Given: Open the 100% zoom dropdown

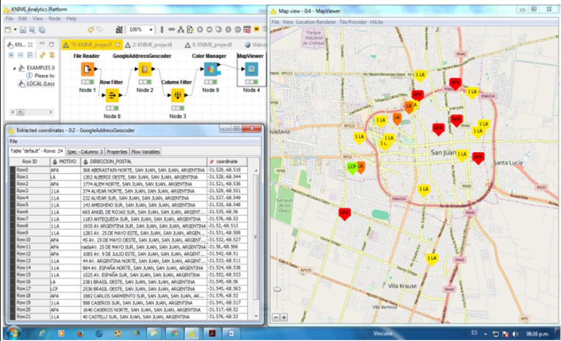Looking at the screenshot, I should click(151, 30).
